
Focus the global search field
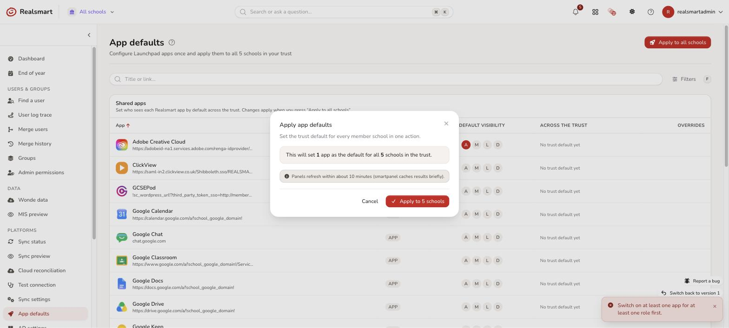click(x=344, y=12)
